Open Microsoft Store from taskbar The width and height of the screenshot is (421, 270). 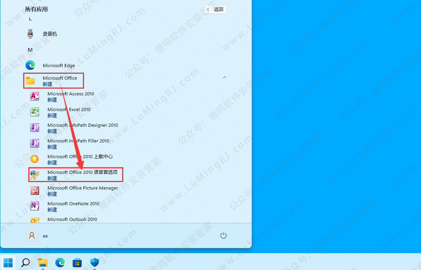77,262
